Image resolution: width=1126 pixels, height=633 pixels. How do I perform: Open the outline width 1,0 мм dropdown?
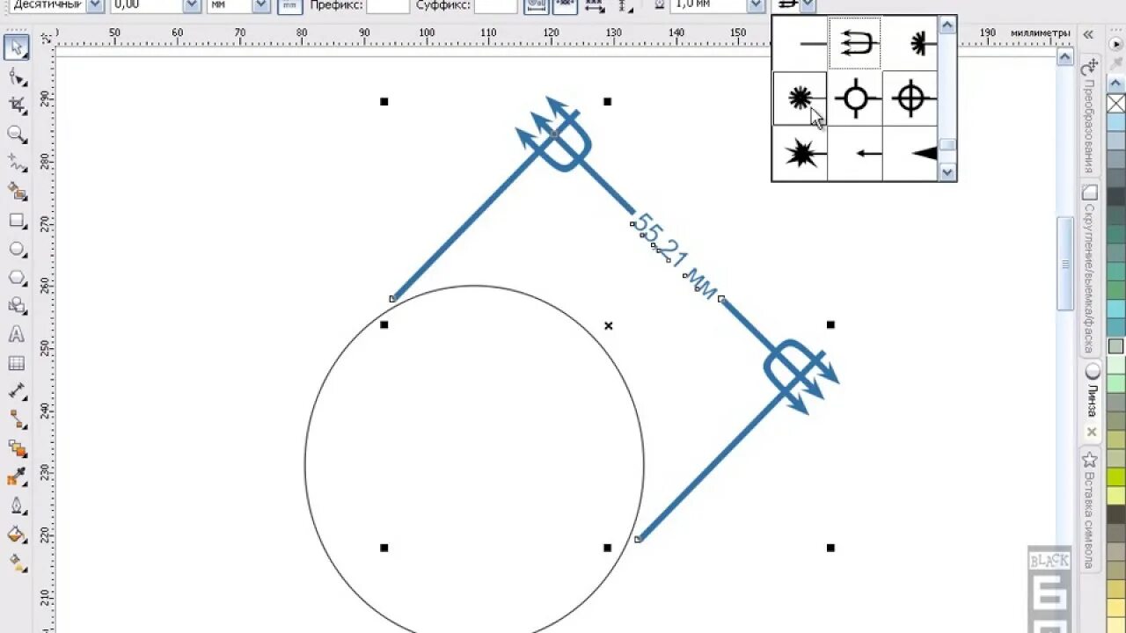(755, 5)
